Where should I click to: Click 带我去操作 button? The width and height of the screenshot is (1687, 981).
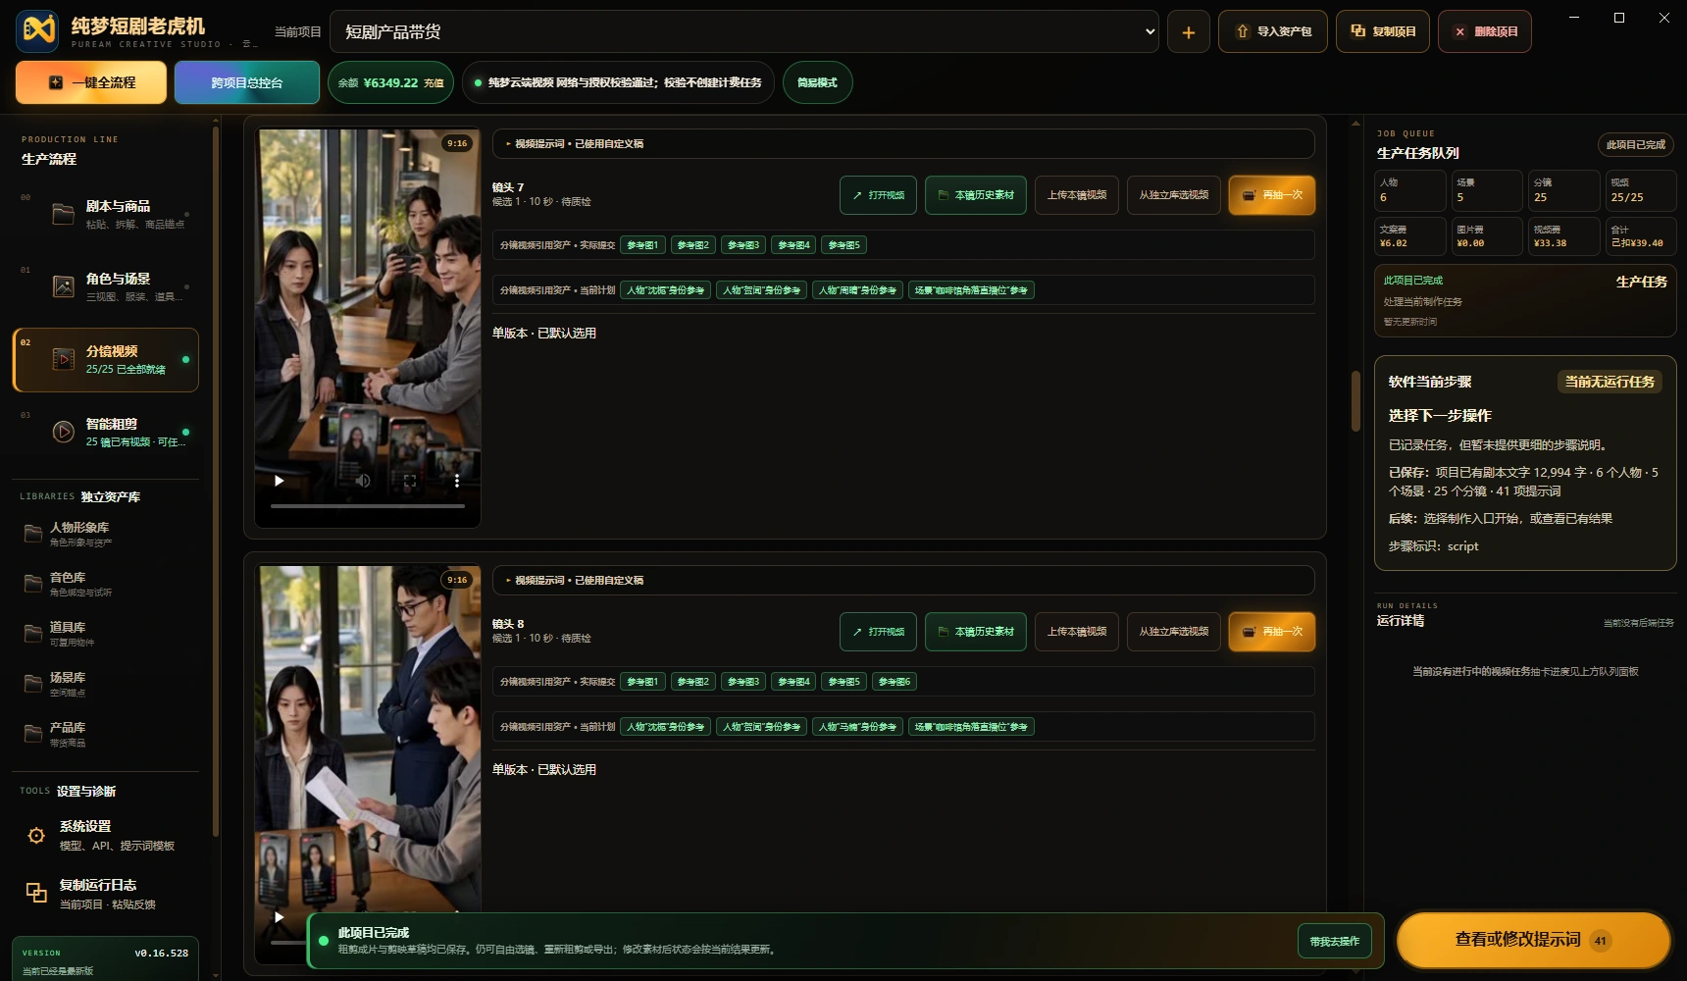pyautogui.click(x=1335, y=942)
